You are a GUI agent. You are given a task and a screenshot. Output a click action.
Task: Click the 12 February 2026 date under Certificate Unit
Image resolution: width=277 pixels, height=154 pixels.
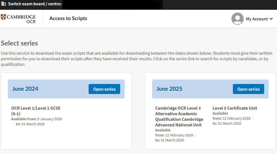coord(236,118)
